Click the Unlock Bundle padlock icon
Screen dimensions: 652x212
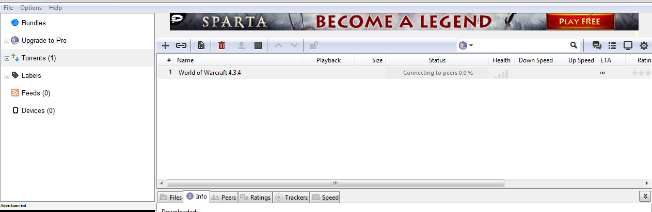tap(314, 45)
